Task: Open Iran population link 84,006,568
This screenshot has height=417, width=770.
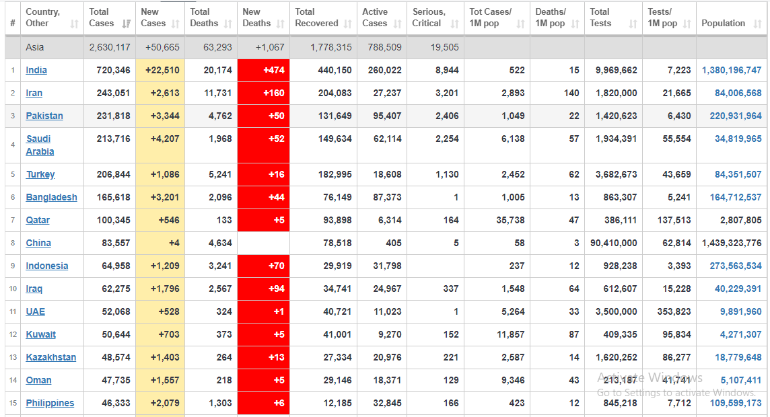Action: 738,93
